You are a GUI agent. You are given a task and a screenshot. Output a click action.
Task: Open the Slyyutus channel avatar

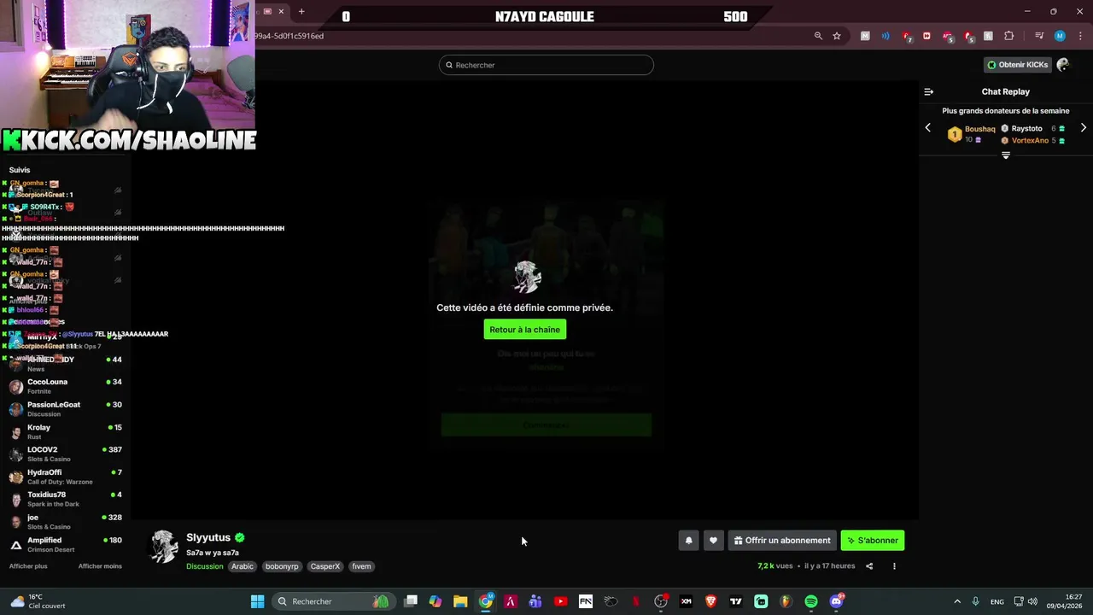(x=164, y=547)
